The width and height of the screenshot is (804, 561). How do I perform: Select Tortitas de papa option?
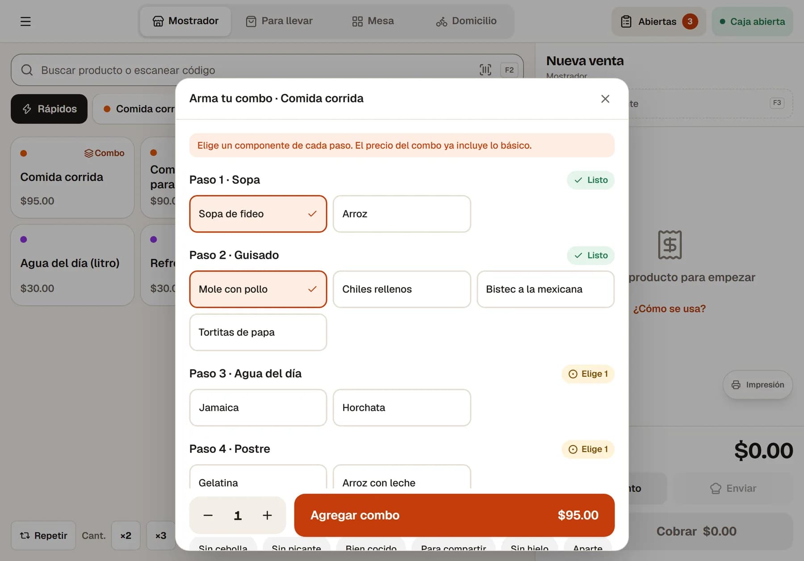coord(258,332)
